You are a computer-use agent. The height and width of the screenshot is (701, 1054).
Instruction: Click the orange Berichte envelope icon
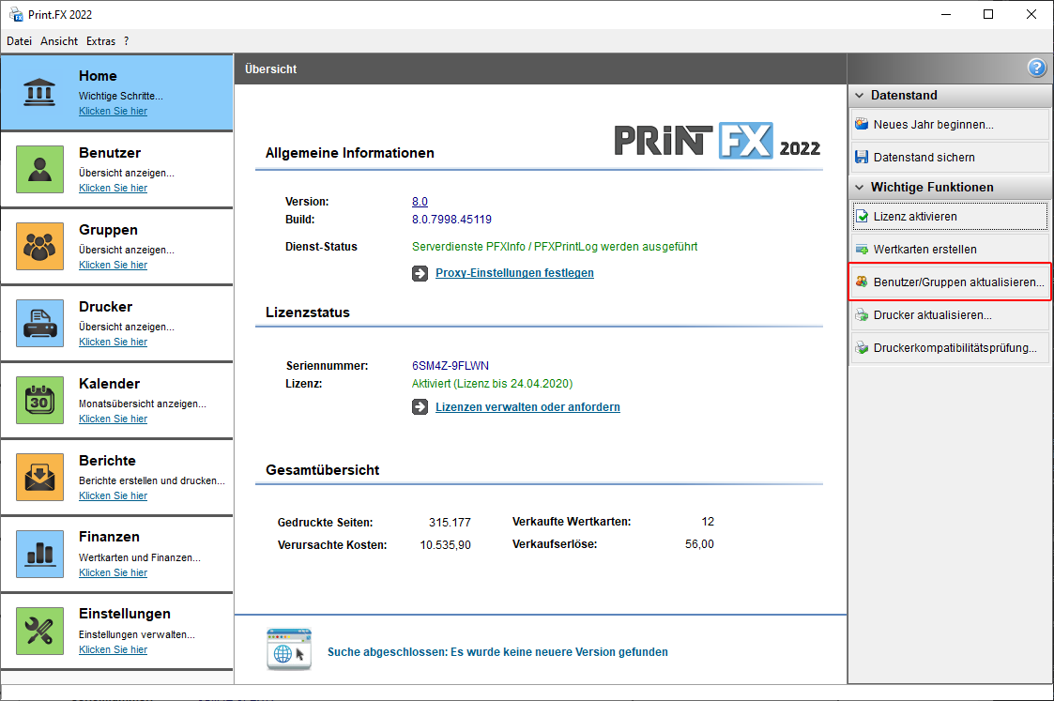coord(39,478)
